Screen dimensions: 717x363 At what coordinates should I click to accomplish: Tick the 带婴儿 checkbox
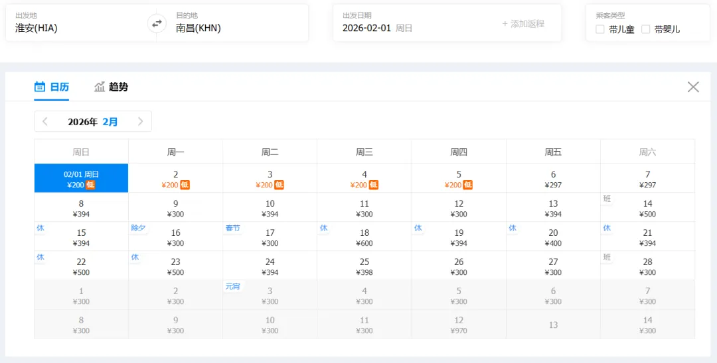click(646, 30)
